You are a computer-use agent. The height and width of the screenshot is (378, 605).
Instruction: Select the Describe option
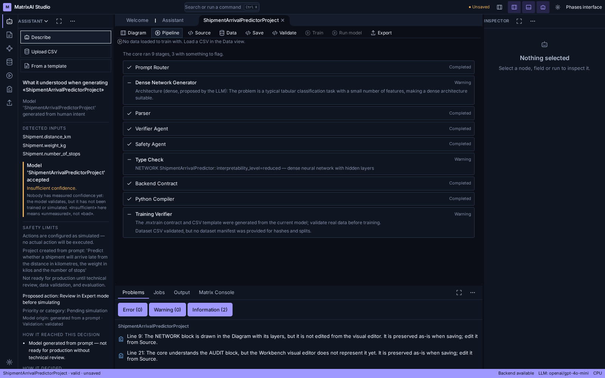coord(66,37)
